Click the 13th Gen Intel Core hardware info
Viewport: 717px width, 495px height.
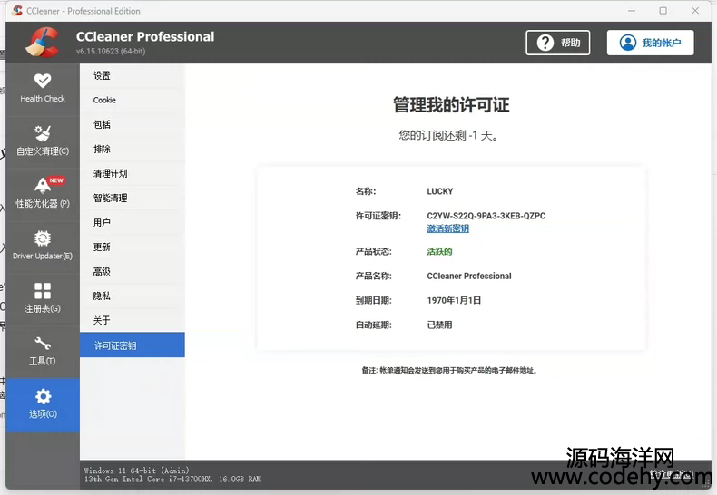[172, 479]
